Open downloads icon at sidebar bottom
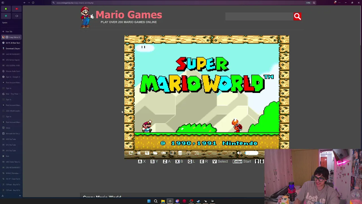 [x=3, y=195]
